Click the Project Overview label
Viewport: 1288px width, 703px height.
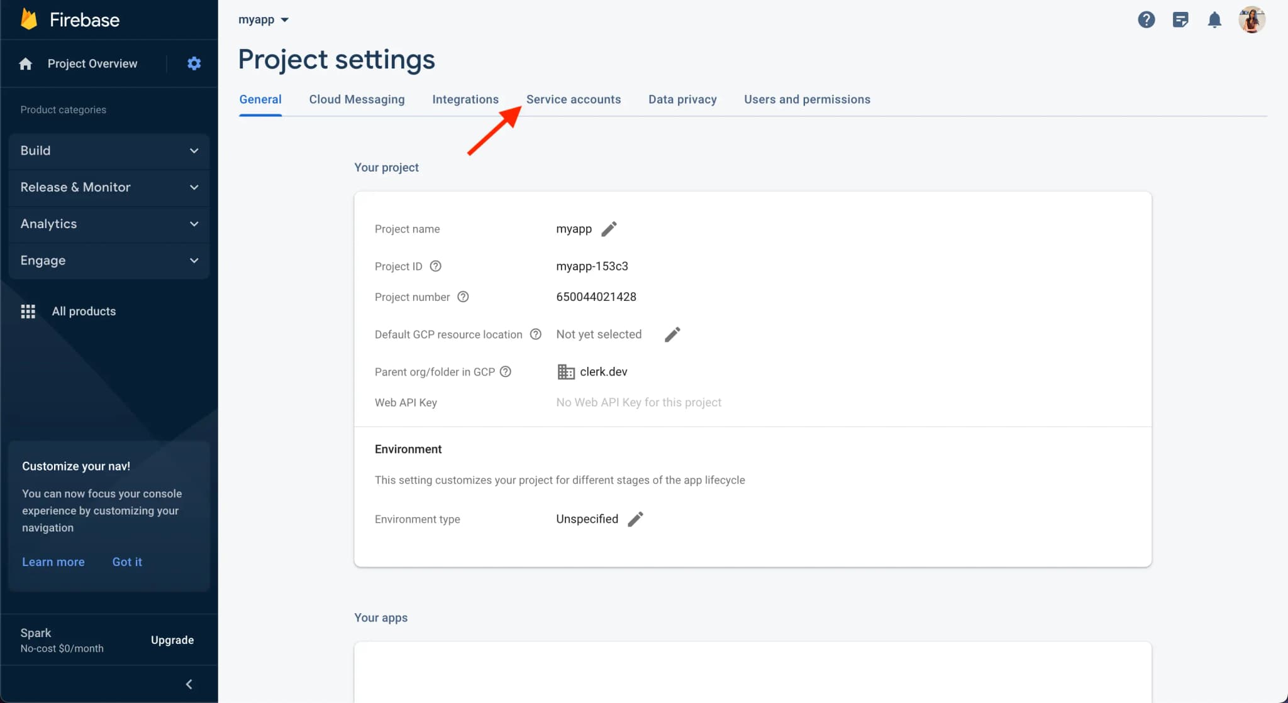click(92, 63)
